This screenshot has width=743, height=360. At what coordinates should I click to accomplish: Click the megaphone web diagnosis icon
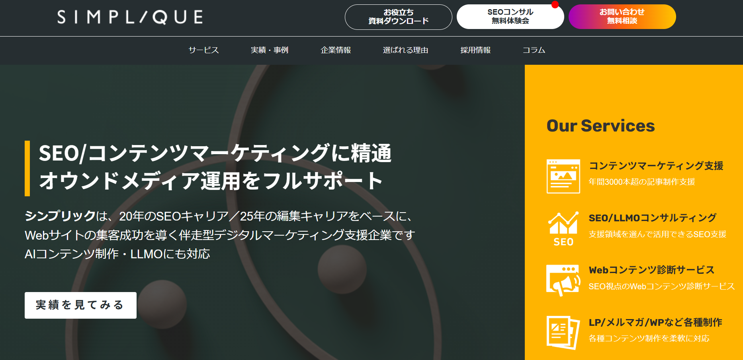[563, 281]
